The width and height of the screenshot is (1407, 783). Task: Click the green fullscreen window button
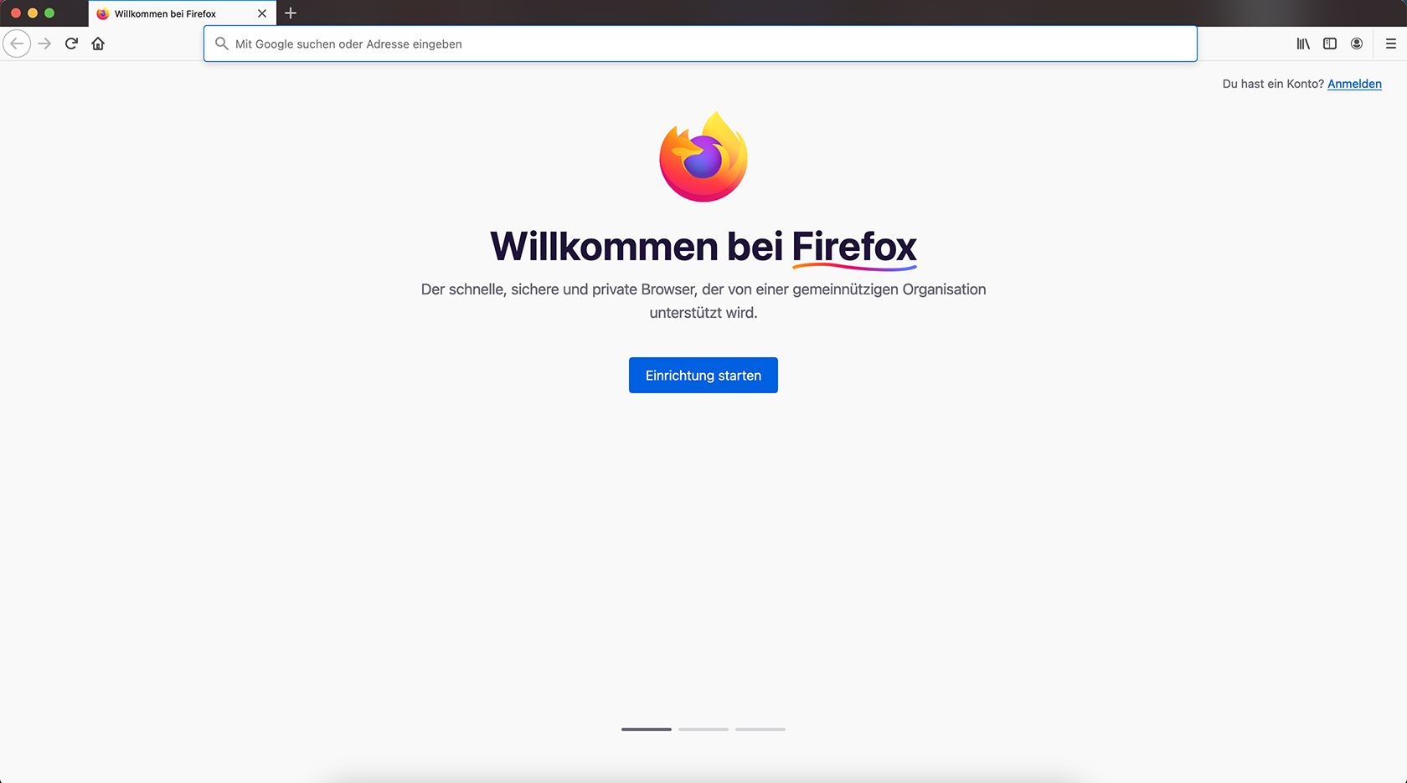pyautogui.click(x=49, y=13)
